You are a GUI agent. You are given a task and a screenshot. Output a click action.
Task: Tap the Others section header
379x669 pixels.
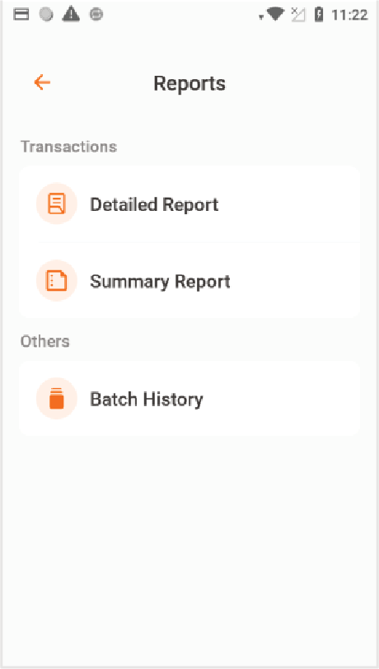point(44,341)
